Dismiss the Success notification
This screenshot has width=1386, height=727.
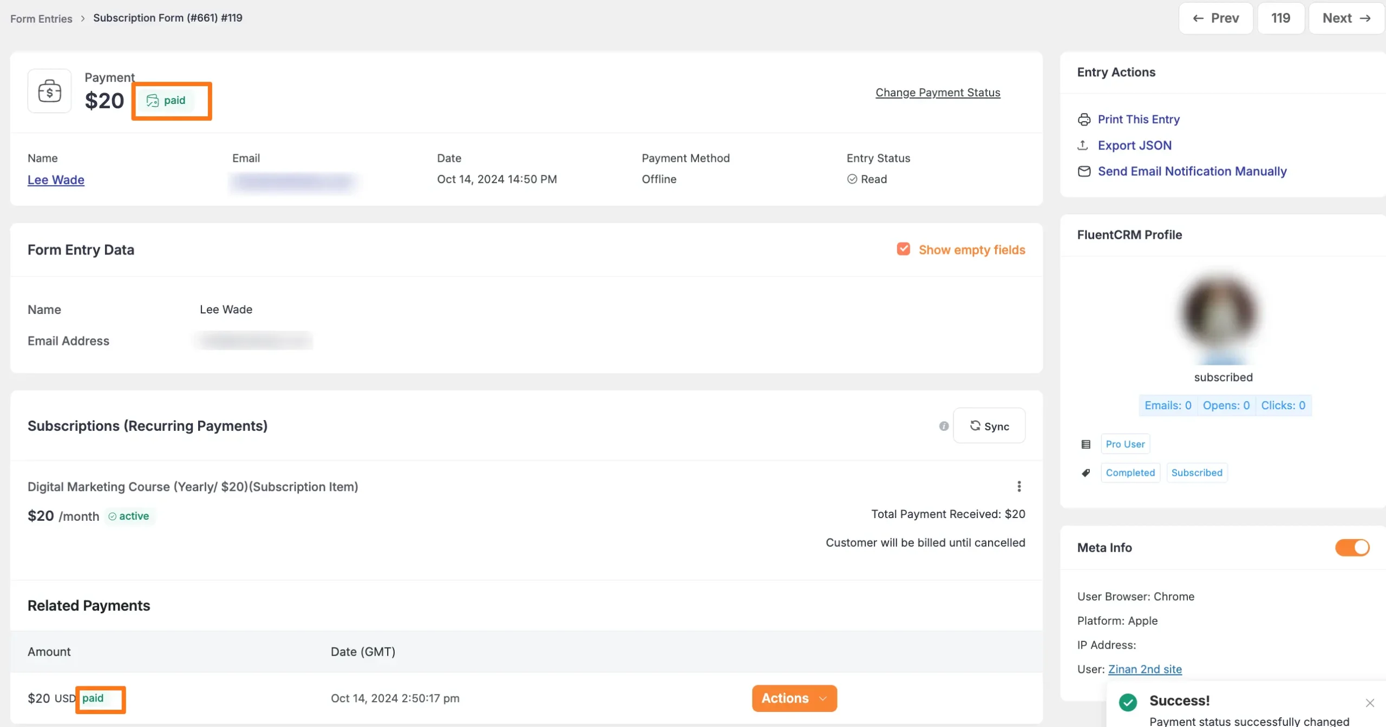coord(1370,703)
